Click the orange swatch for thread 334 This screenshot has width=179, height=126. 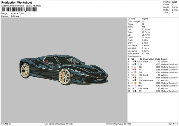point(135,83)
